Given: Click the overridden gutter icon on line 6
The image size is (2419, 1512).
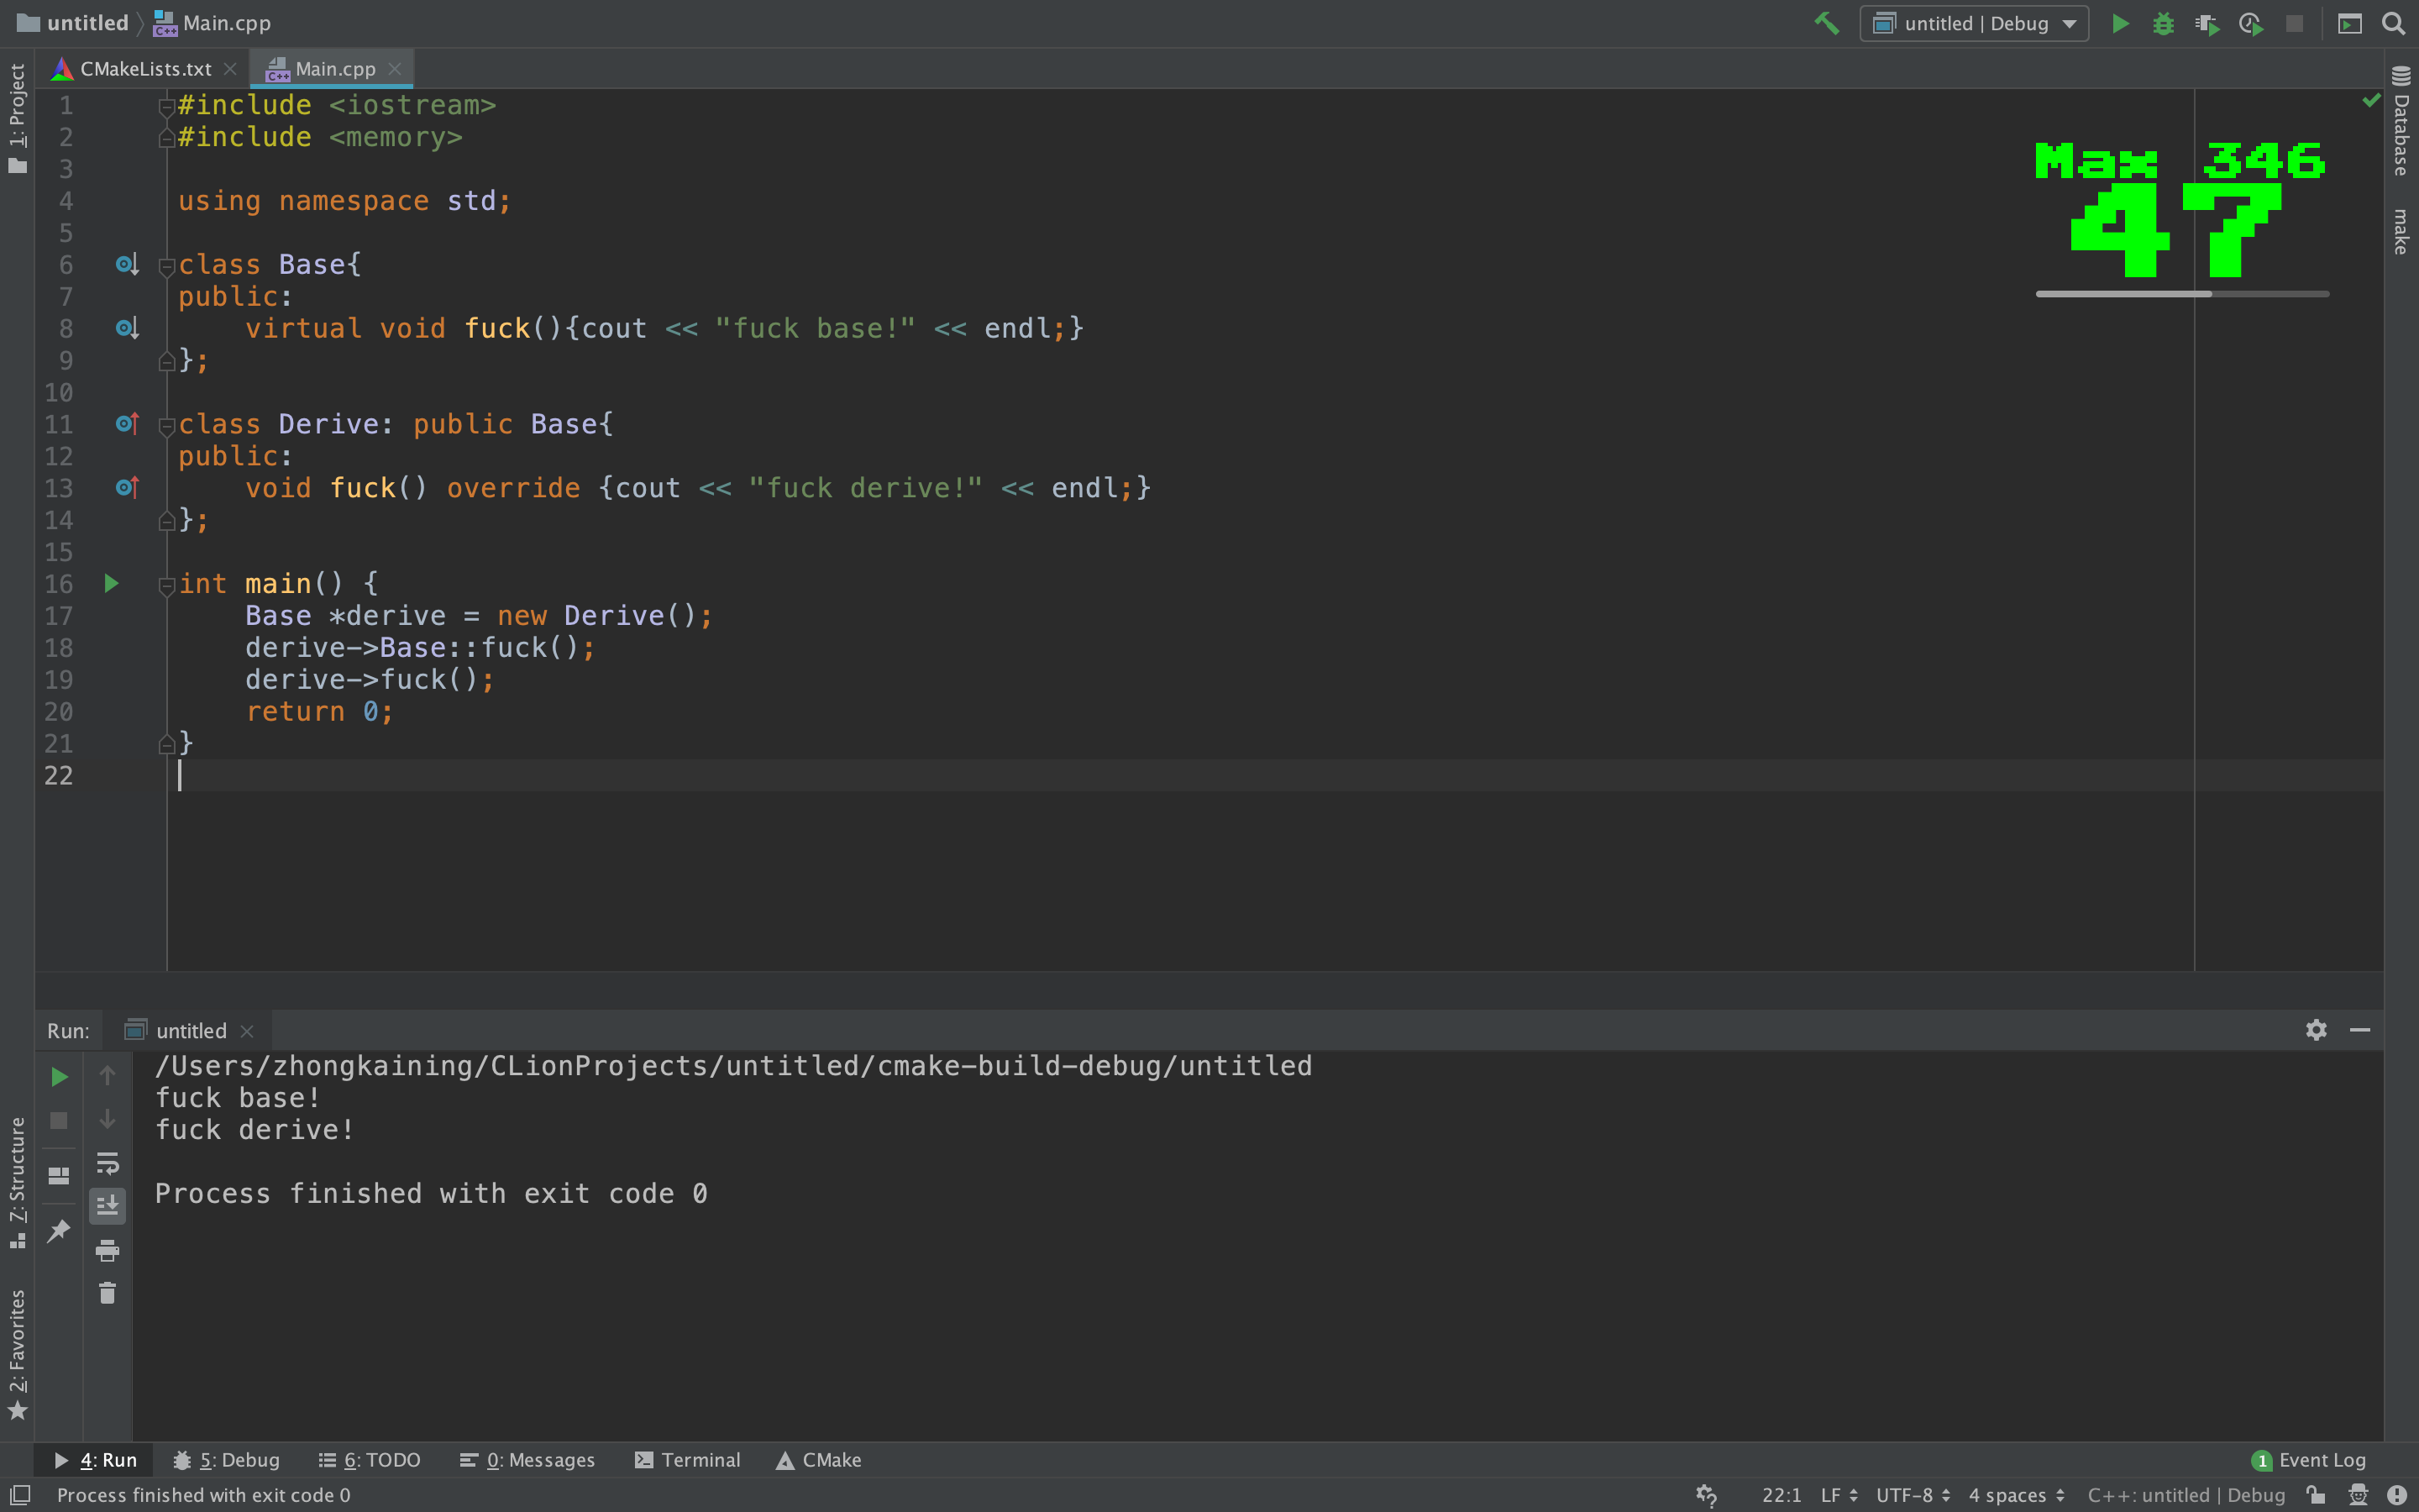Looking at the screenshot, I should click(127, 265).
